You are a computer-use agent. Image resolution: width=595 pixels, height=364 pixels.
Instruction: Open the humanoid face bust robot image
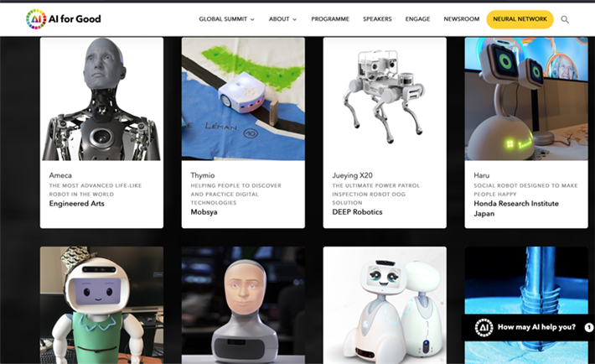243,305
